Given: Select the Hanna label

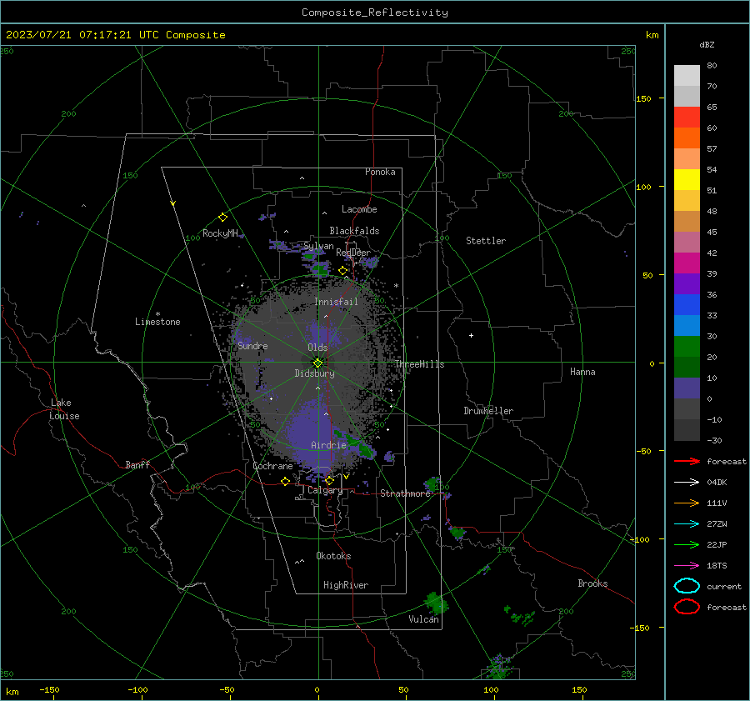Looking at the screenshot, I should tap(582, 372).
